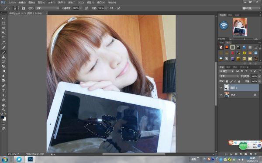
Task: Open the 文件(F) menu
Action: 12,3
